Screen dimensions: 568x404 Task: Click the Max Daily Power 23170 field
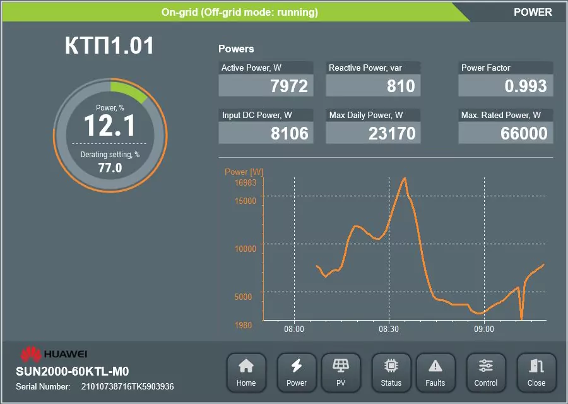pyautogui.click(x=373, y=133)
